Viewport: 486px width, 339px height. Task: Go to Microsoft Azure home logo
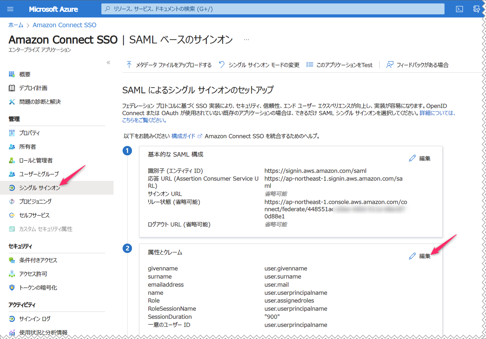pyautogui.click(x=53, y=9)
